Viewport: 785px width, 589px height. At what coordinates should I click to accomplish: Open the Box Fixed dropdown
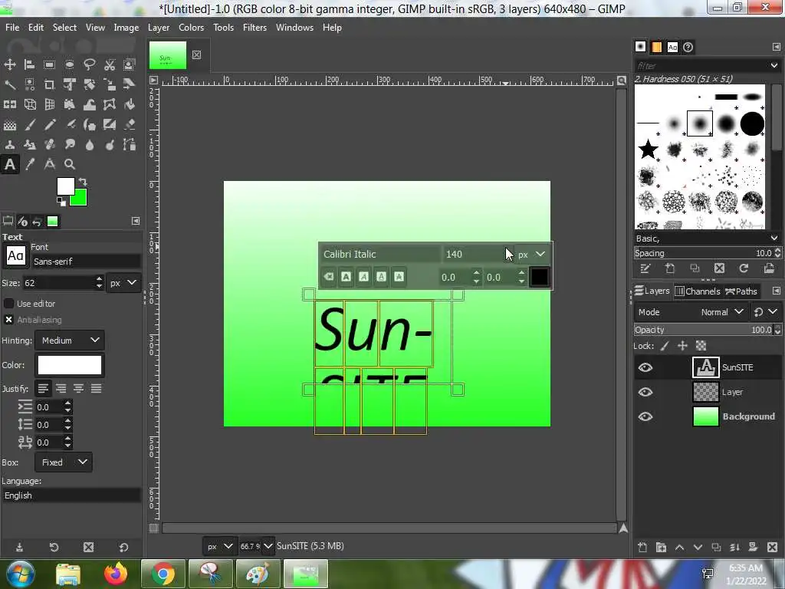[64, 462]
